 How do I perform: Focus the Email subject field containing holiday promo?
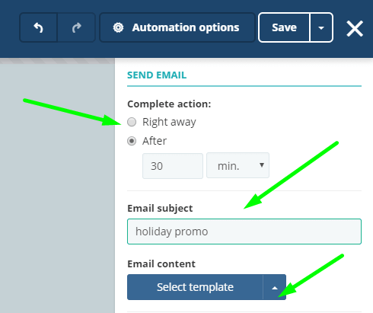244,232
